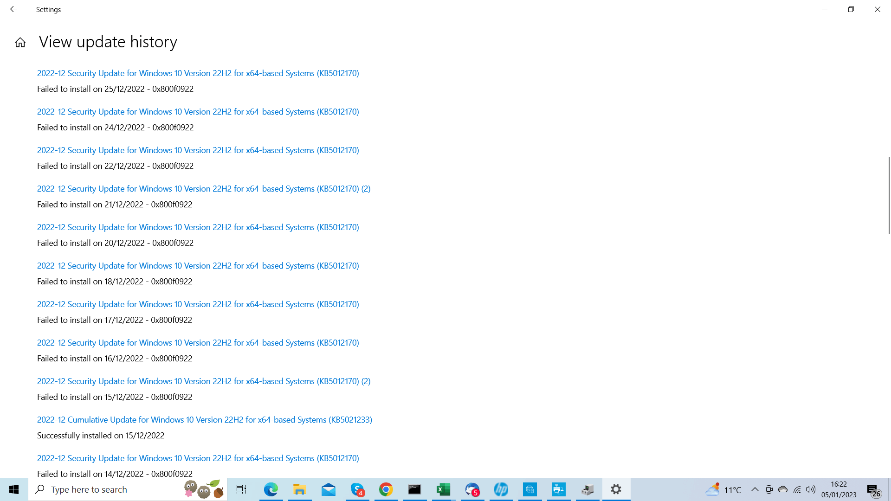Open File Explorer from the taskbar
891x501 pixels.
299,489
